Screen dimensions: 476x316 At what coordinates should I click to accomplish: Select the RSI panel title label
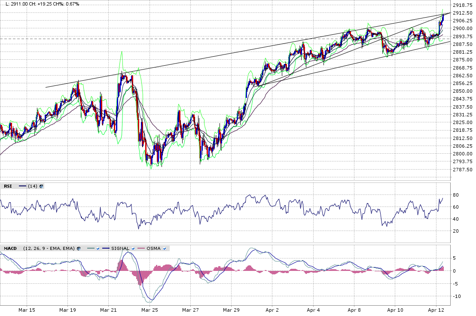pyautogui.click(x=8, y=186)
